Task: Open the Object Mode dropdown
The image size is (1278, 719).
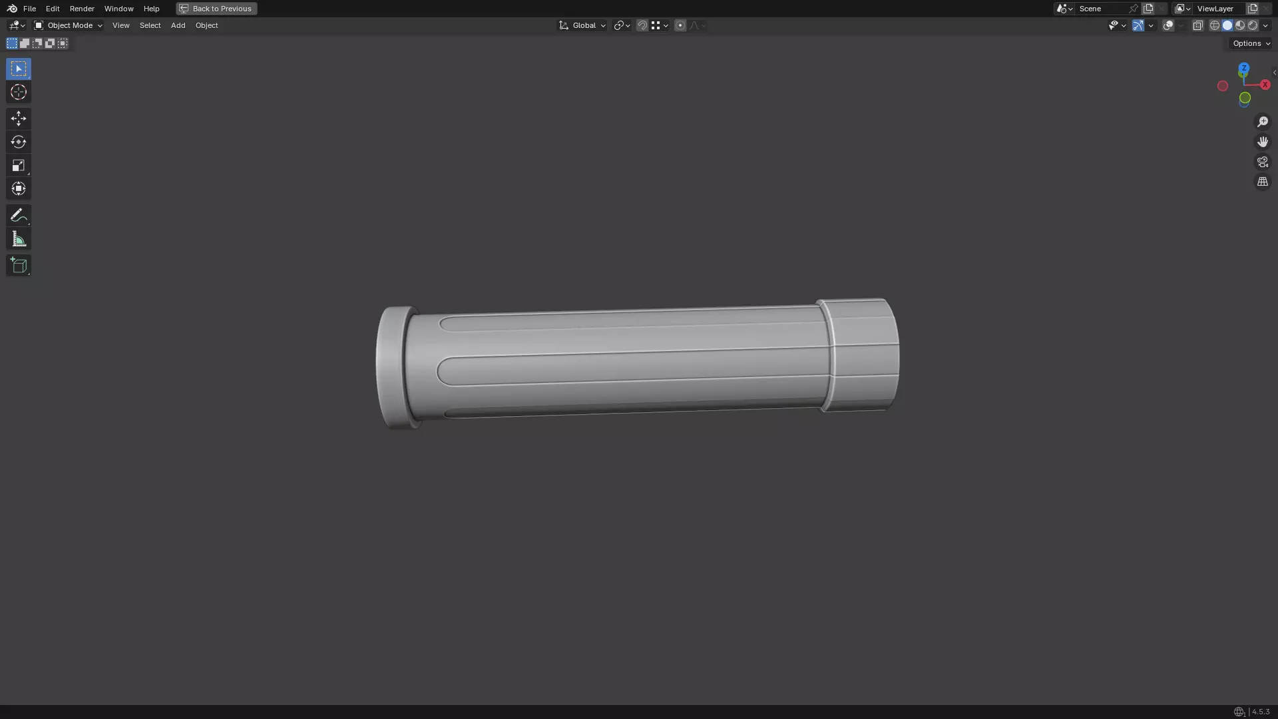Action: [x=68, y=25]
